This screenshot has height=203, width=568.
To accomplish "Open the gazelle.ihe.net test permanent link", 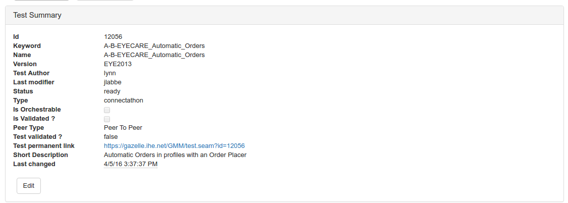I will pos(174,146).
